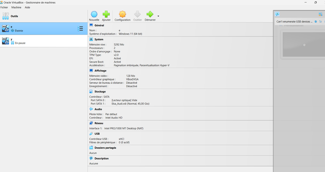325x172 pixels.
Task: Toggle the notification center bubble icon
Action: [277, 14]
